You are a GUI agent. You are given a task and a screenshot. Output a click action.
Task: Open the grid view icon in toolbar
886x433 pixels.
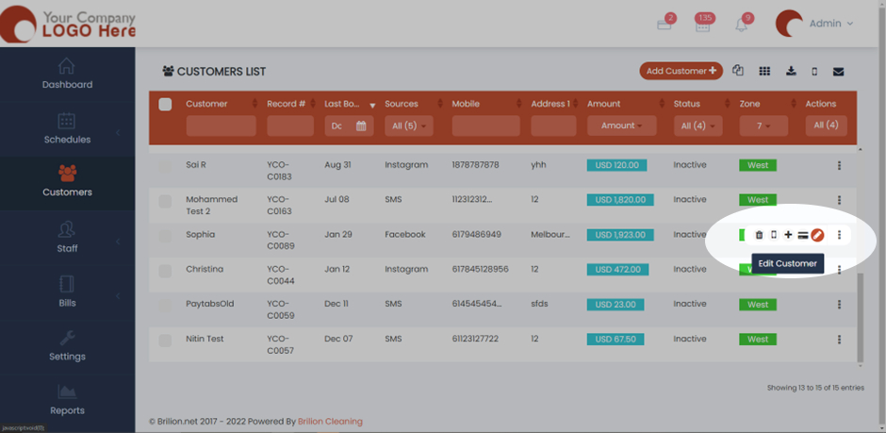tap(764, 72)
